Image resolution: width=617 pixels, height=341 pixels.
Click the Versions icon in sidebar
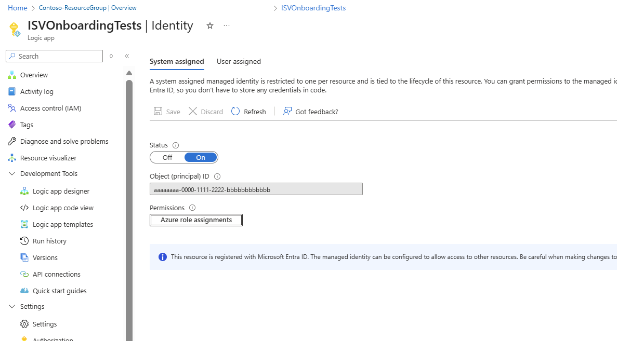24,257
